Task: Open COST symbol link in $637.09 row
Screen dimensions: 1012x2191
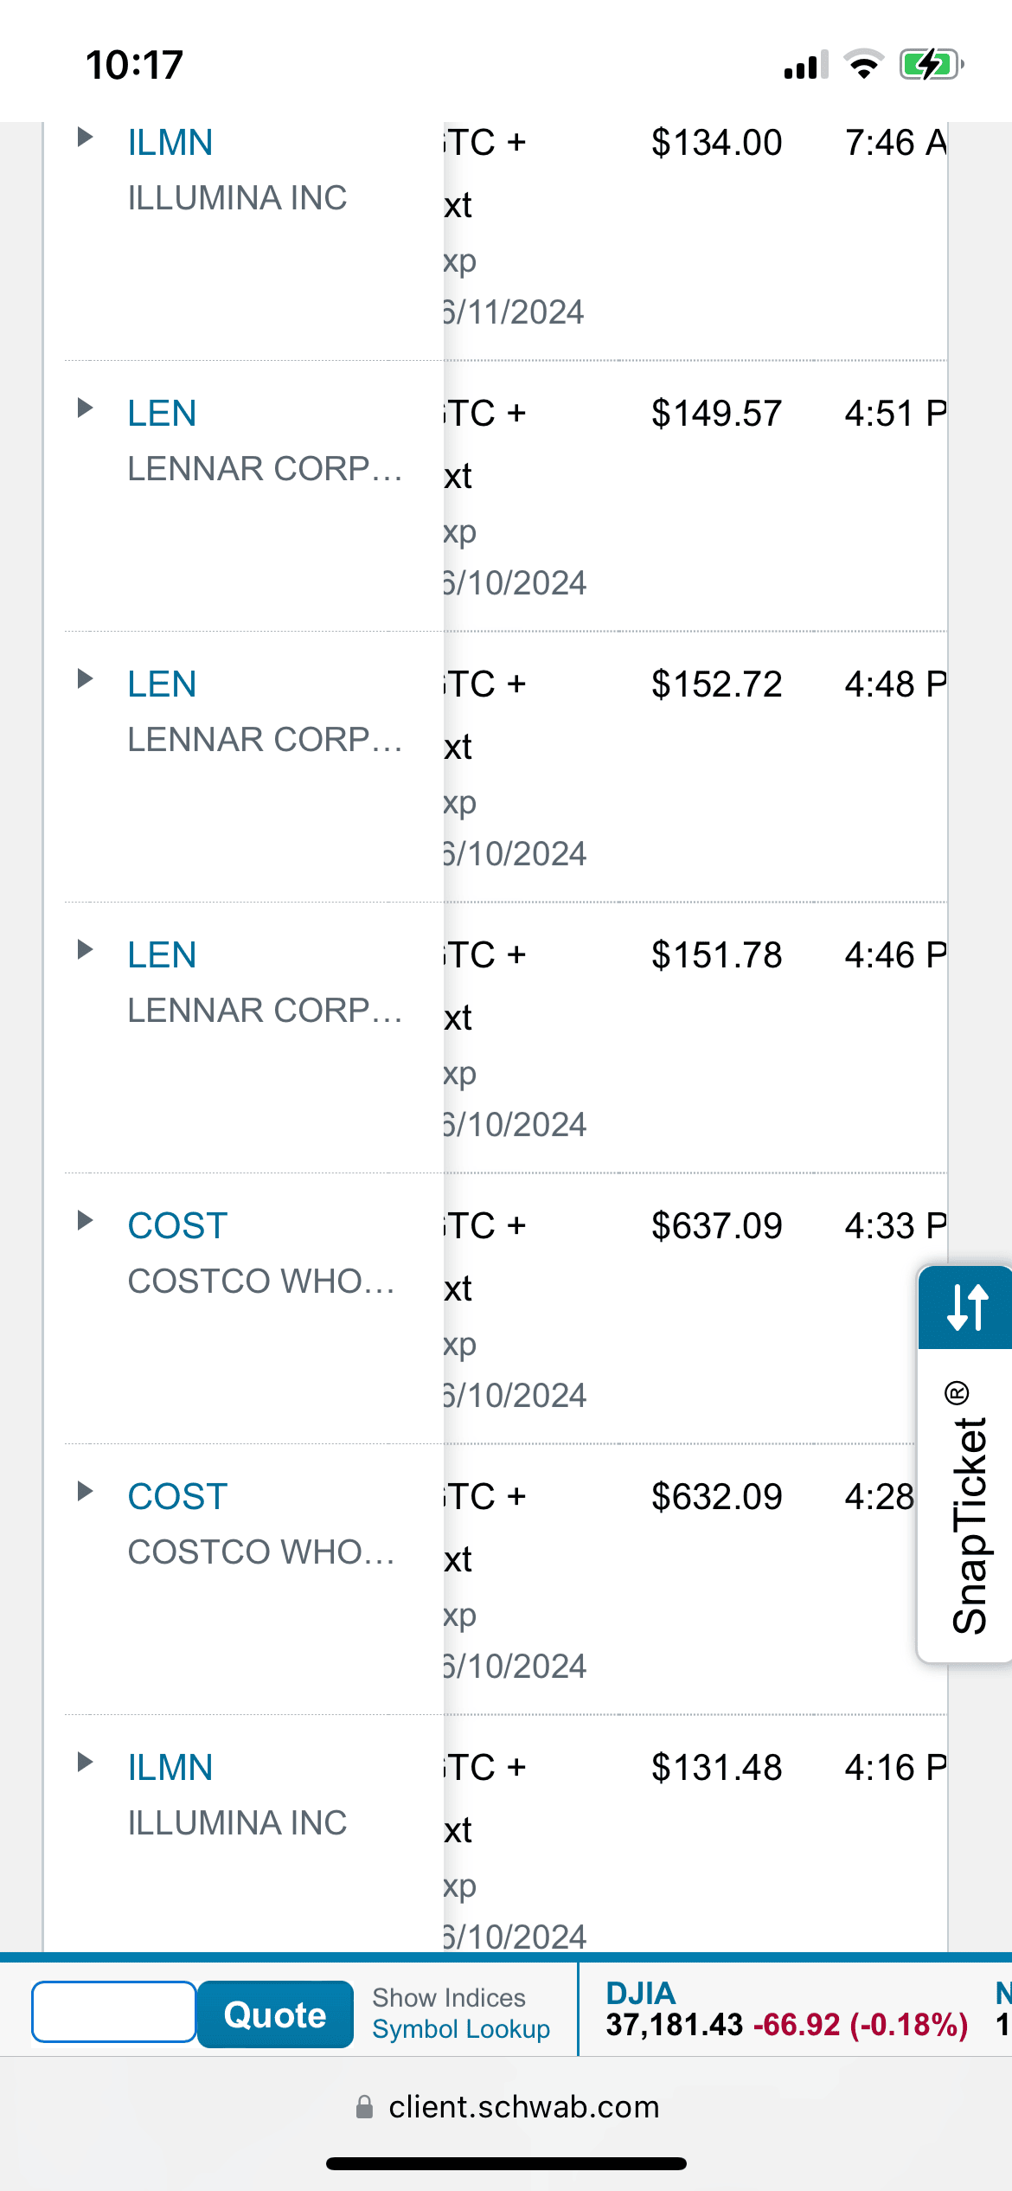Action: click(x=177, y=1226)
